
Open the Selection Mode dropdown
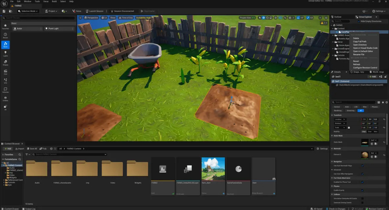coord(28,11)
